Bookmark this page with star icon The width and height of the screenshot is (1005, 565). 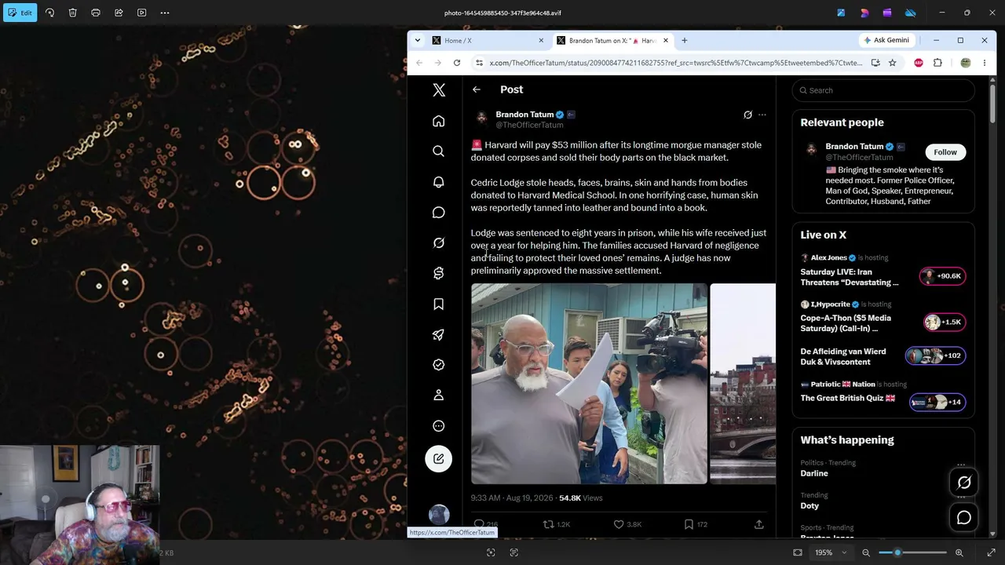tap(893, 63)
